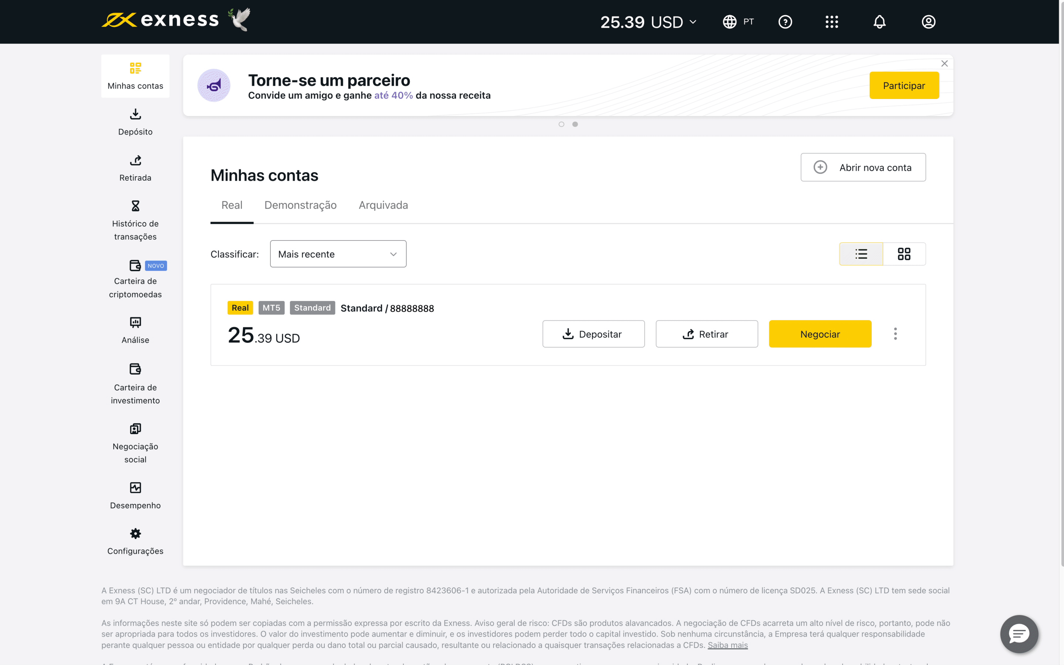Click Abrir nova conta button
Image resolution: width=1064 pixels, height=665 pixels.
863,167
